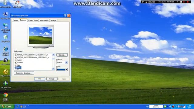Click the system clock in the taskbar
The height and width of the screenshot is (109, 194).
[189, 107]
